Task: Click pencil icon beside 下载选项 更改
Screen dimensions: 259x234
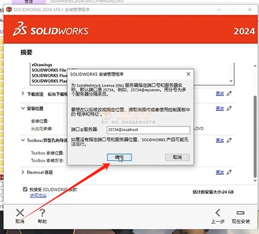Action: click(229, 94)
